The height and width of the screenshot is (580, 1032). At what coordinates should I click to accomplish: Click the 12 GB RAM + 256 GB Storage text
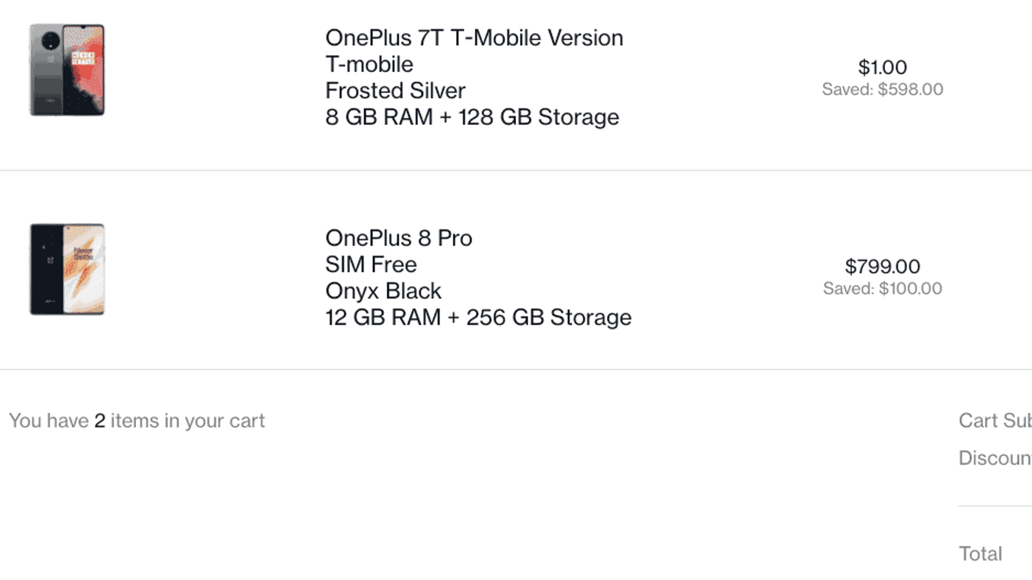478,318
